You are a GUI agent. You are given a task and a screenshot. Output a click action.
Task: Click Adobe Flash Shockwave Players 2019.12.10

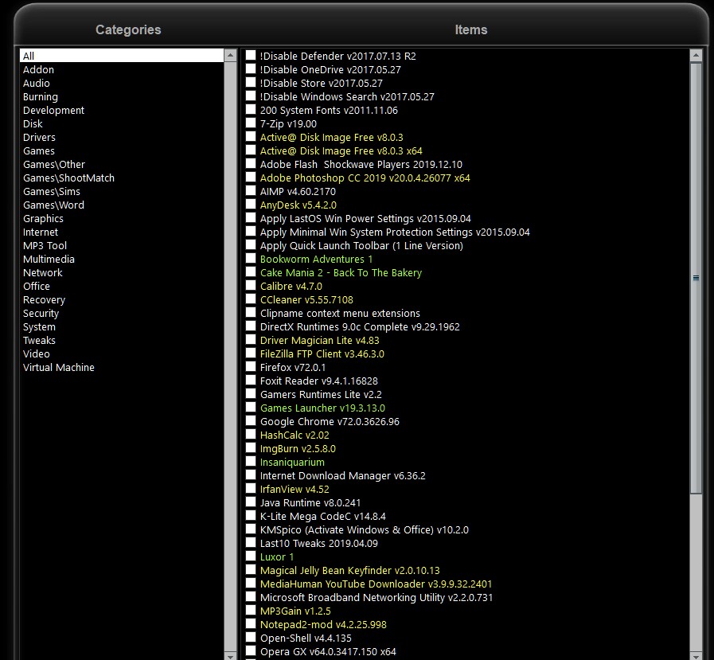point(361,165)
